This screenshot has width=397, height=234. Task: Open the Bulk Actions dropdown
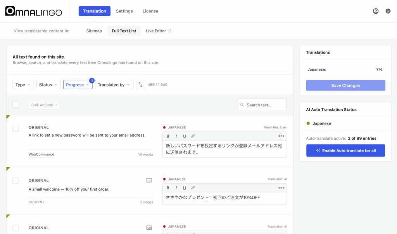point(44,105)
